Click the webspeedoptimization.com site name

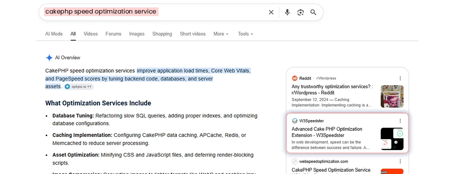(x=324, y=161)
